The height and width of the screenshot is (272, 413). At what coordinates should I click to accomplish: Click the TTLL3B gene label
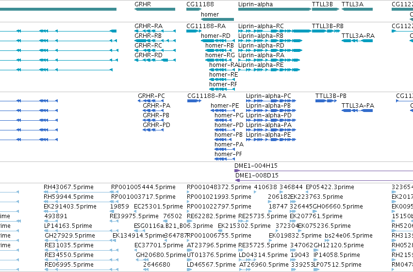click(x=322, y=4)
